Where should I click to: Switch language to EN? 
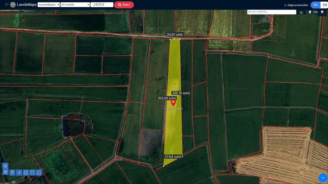pyautogui.click(x=324, y=5)
